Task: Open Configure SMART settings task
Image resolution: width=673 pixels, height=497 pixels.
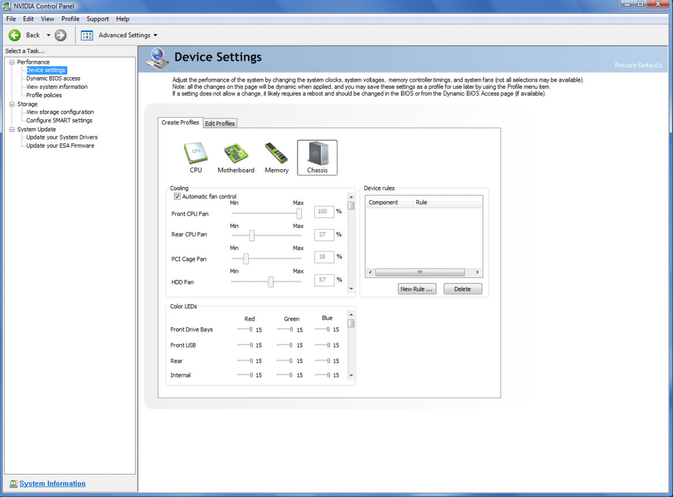Action: [59, 120]
